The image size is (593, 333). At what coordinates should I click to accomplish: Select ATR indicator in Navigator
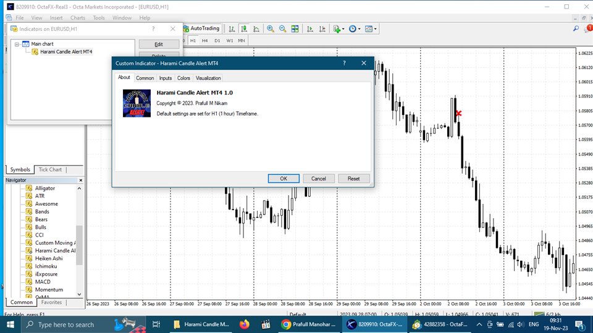pyautogui.click(x=40, y=196)
